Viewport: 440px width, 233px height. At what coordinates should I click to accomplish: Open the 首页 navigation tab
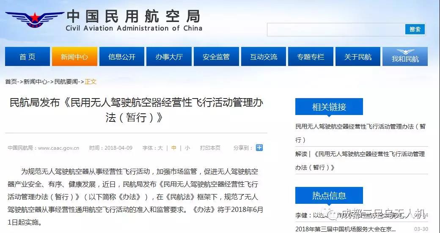pos(27,57)
